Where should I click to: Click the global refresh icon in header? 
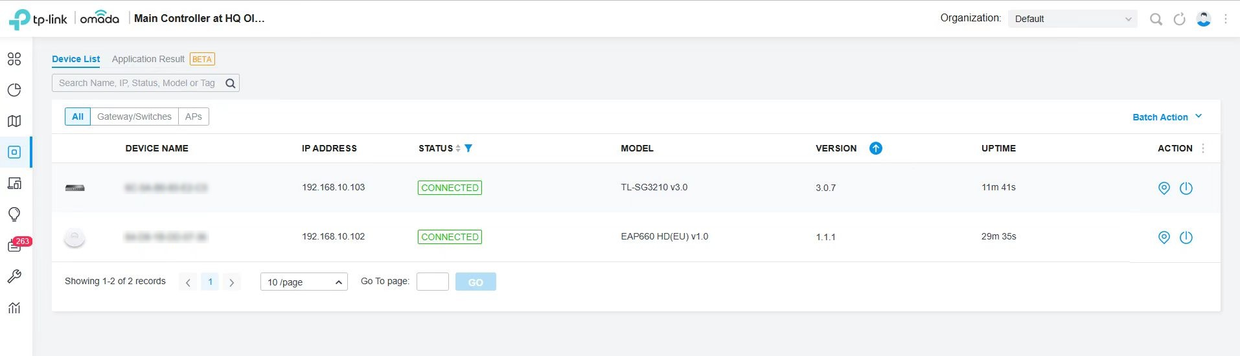(x=1179, y=19)
